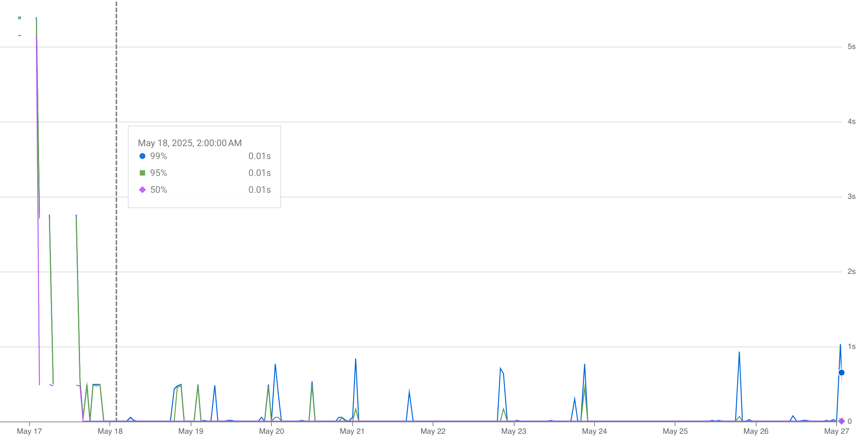Click the purple diamond marker on the baseline

click(842, 421)
